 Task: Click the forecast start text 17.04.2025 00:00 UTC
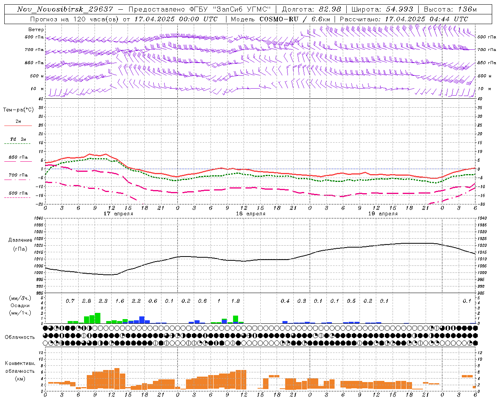(x=175, y=19)
